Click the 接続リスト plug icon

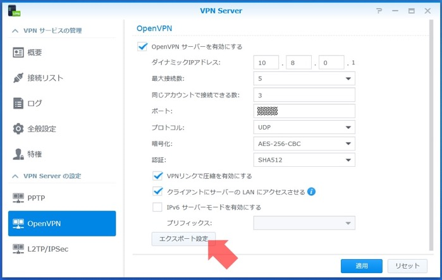pos(18,78)
